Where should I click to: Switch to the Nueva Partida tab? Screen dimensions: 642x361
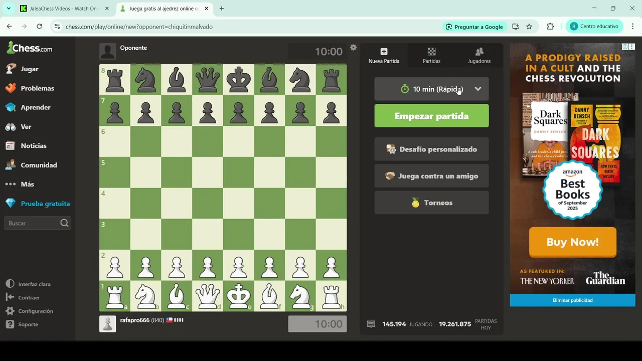pyautogui.click(x=384, y=56)
